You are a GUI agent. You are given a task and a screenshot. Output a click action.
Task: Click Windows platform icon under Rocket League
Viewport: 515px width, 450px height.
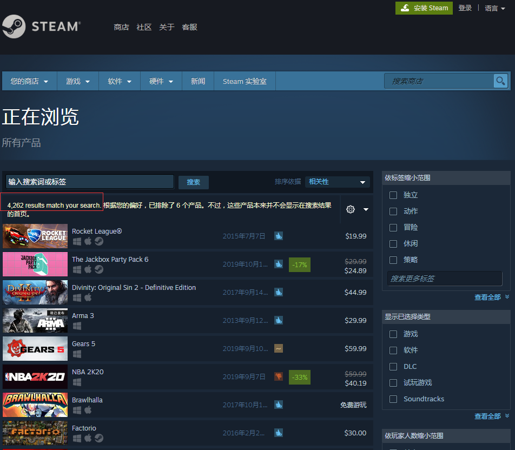point(77,241)
